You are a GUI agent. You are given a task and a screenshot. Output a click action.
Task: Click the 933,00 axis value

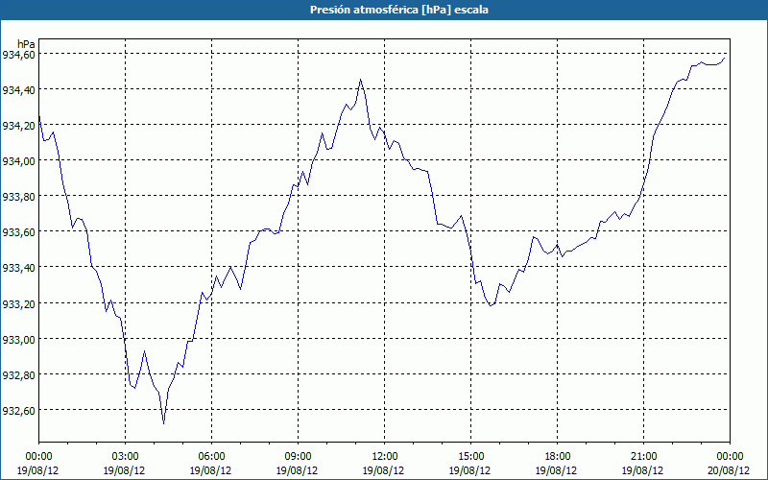click(18, 340)
